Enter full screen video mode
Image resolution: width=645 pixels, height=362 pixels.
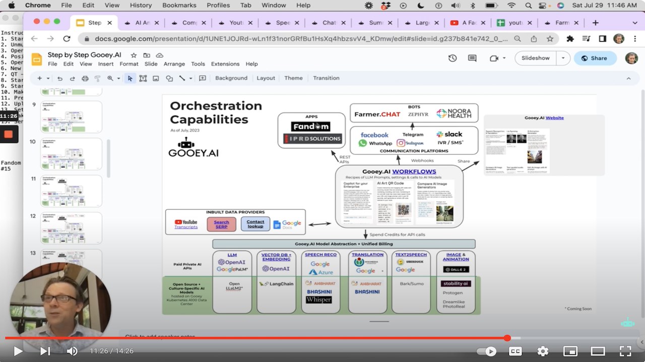click(625, 351)
